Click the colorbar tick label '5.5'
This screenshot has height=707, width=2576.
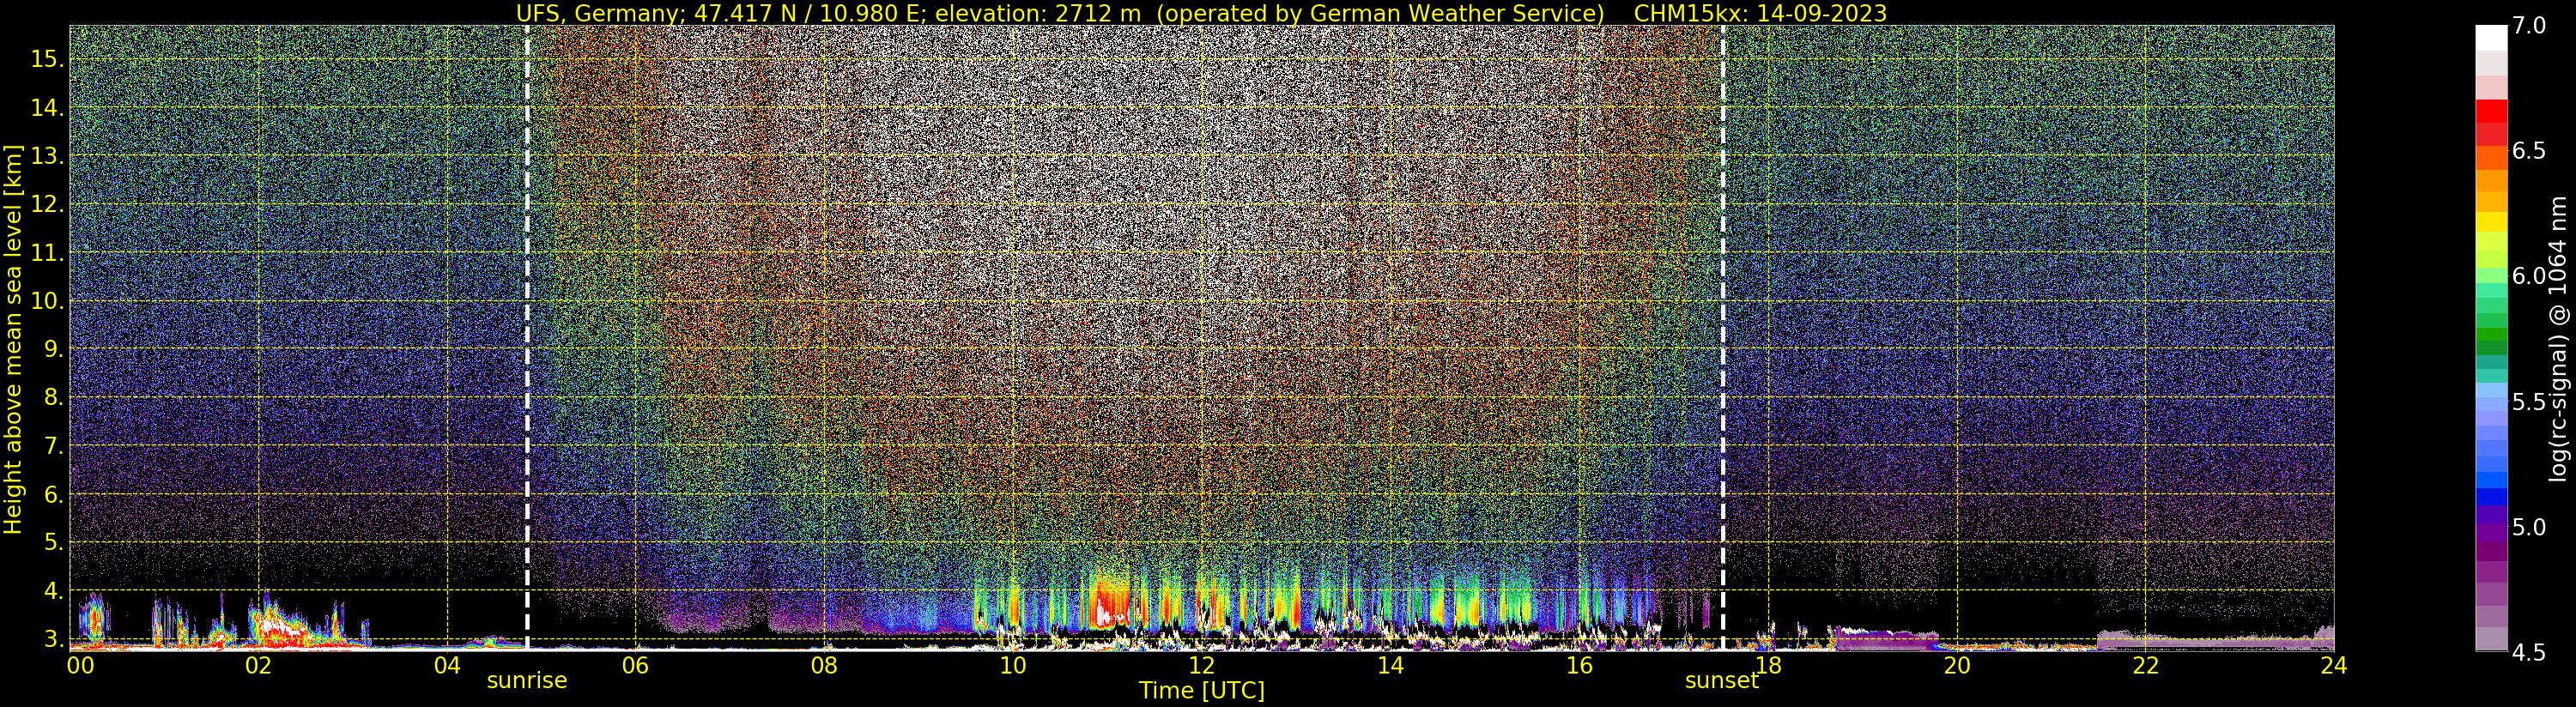tap(2529, 402)
